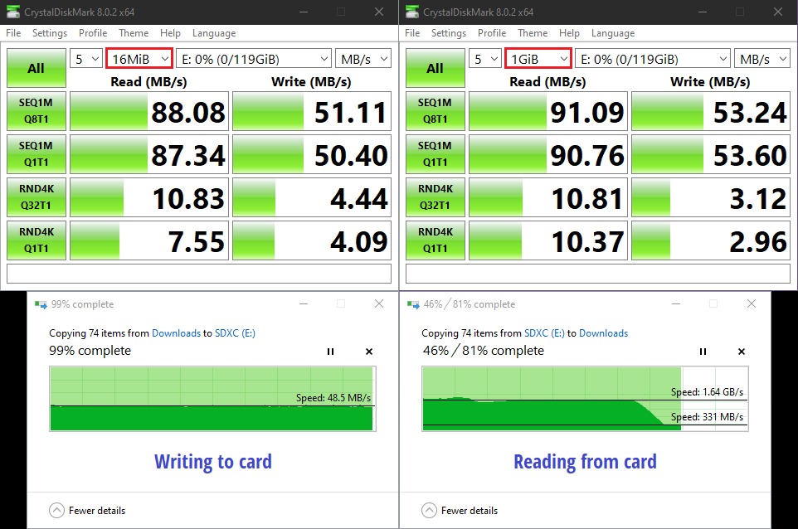Pause the Downloads to SDXC copy operation
Screen dimensions: 798x529
click(x=330, y=352)
